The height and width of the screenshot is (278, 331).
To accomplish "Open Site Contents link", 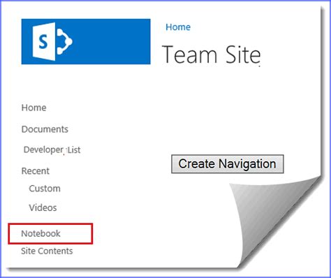I will coord(47,251).
